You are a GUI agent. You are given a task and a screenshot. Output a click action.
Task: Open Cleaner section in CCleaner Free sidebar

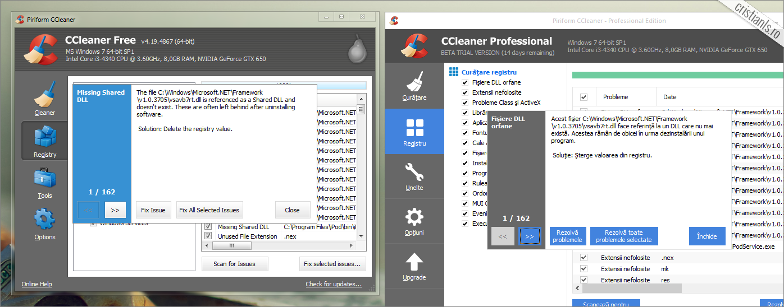[45, 98]
